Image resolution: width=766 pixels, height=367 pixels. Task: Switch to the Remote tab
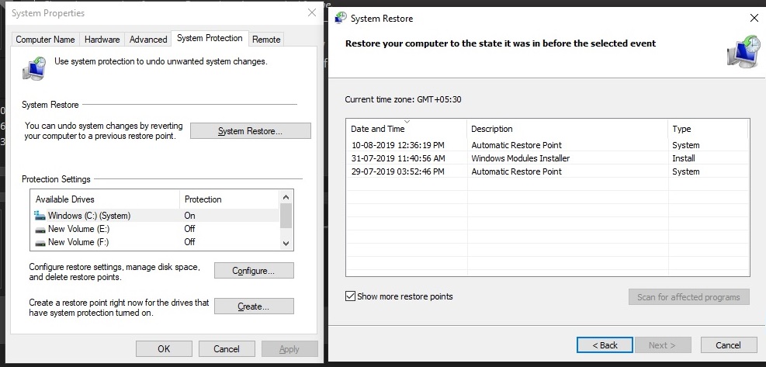pos(266,40)
